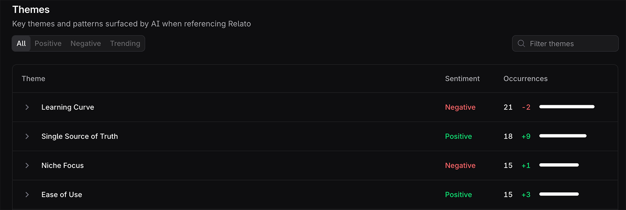The width and height of the screenshot is (626, 210).
Task: Select the Learning Curve theme name
Action: coord(68,107)
